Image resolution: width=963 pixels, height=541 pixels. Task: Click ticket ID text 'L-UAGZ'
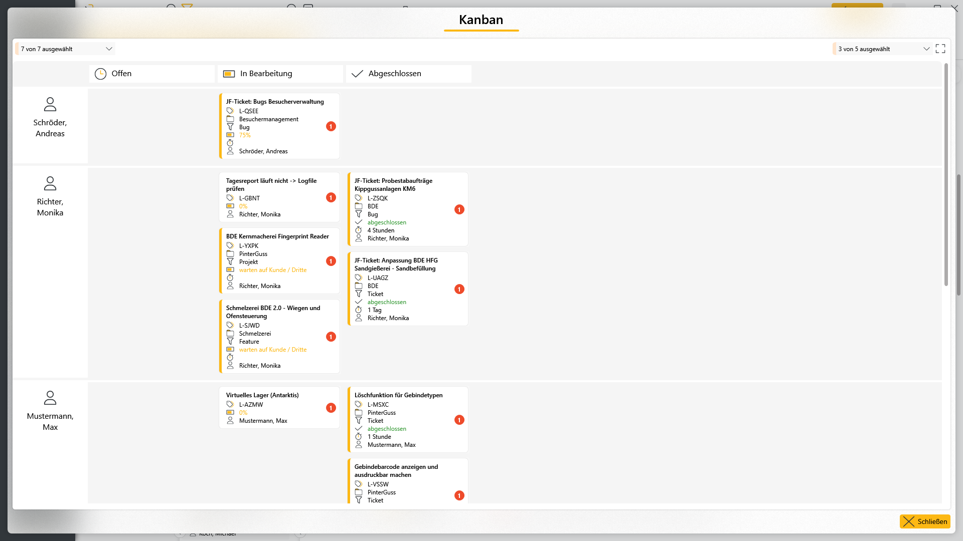pyautogui.click(x=378, y=278)
